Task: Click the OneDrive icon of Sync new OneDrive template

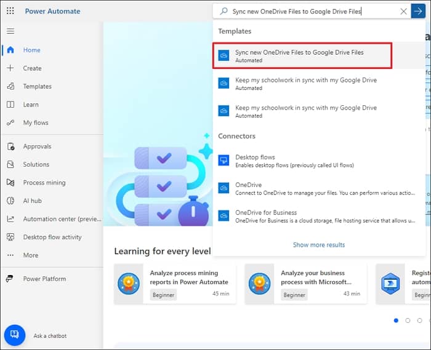Action: [224, 55]
